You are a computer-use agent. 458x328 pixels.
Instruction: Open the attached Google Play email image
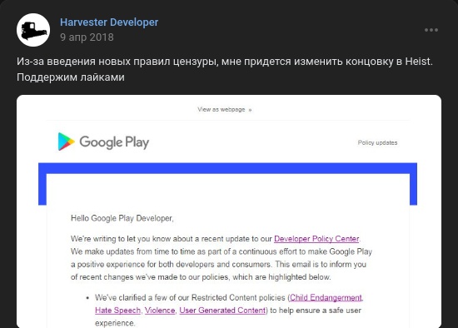pos(229,211)
